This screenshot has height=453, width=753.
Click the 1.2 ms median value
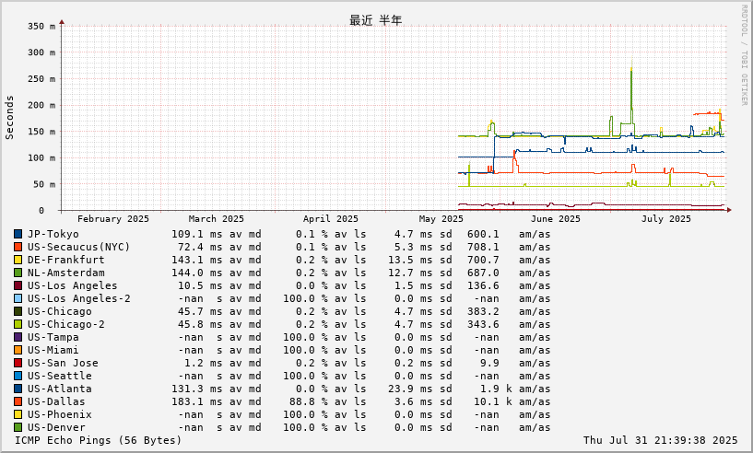click(x=204, y=364)
